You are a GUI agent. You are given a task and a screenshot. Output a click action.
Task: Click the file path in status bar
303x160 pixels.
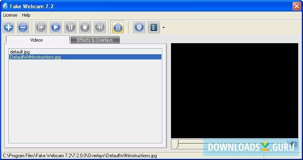pyautogui.click(x=80, y=156)
